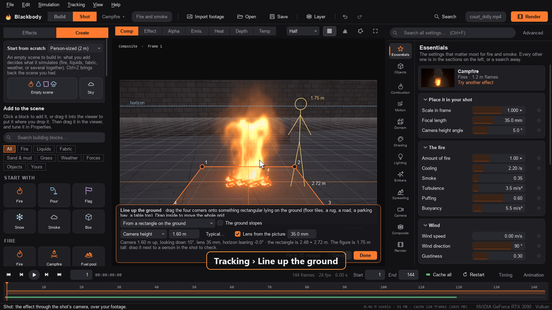Toggle keyframe diamond for Amount of fire
Viewport: 552px width, 310px height.
[x=539, y=158]
